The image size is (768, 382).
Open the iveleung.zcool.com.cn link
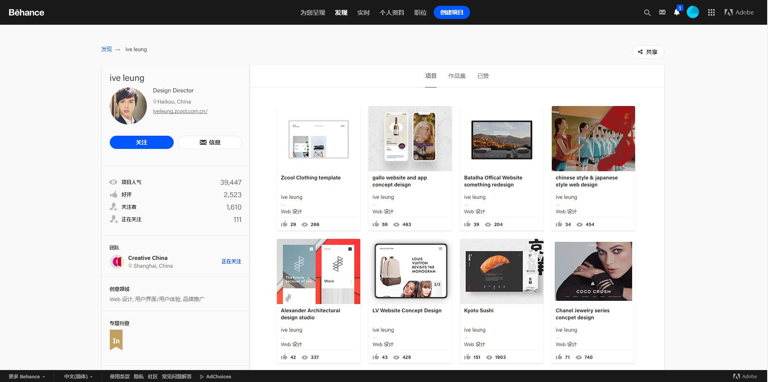tap(180, 111)
